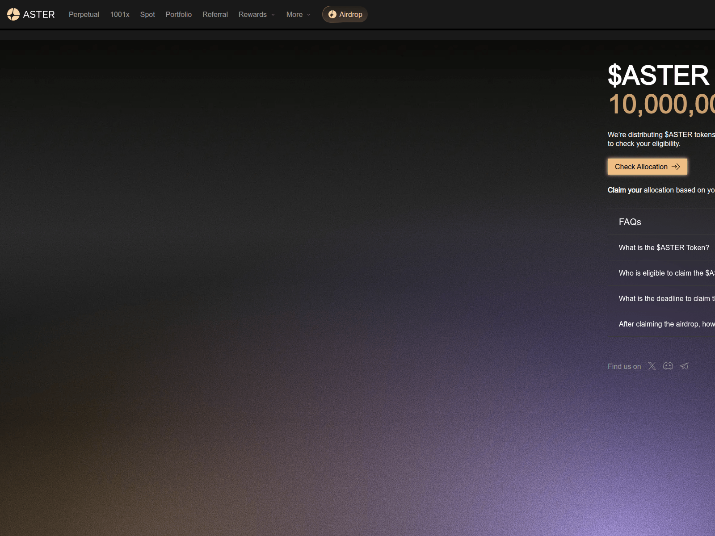Open the Telegram icon
715x536 pixels.
pos(684,366)
